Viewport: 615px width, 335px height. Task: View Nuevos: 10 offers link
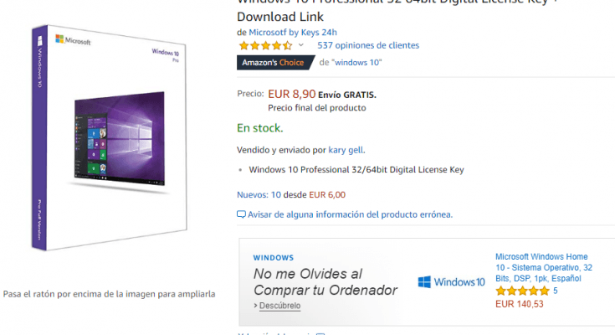pos(259,194)
